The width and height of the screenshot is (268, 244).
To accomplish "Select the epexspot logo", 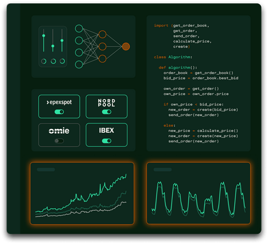I will (x=59, y=102).
